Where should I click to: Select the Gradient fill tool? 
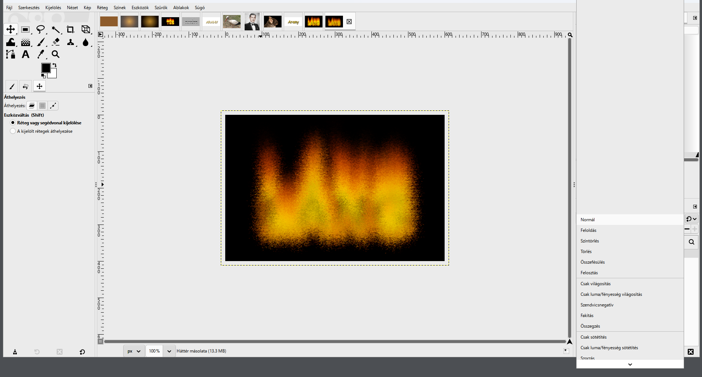point(25,42)
